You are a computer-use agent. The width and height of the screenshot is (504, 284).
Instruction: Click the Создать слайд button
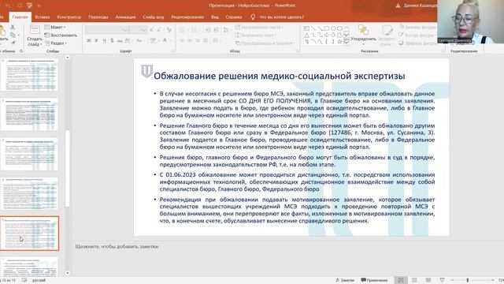(35, 35)
